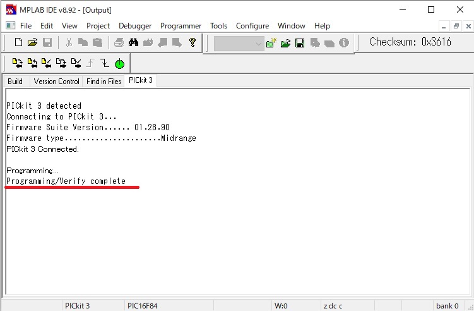Image resolution: width=474 pixels, height=311 pixels.
Task: Click the 'Firmware type...Midrange' line
Action: 101,138
